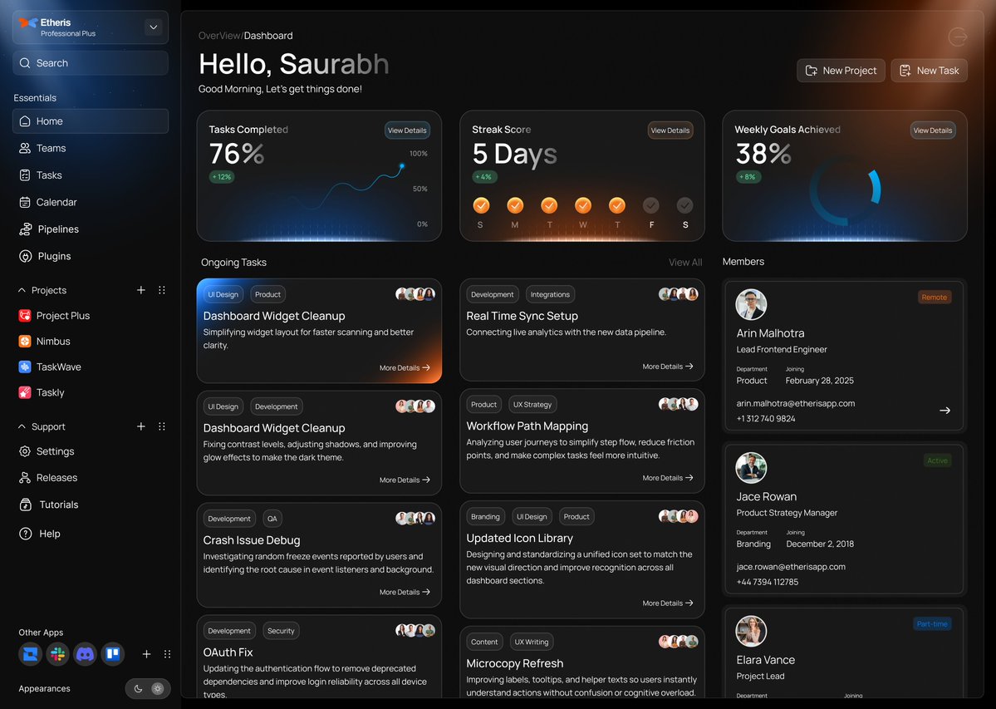The height and width of the screenshot is (709, 996).
Task: Expand the Etheris workspace switcher
Action: point(153,27)
